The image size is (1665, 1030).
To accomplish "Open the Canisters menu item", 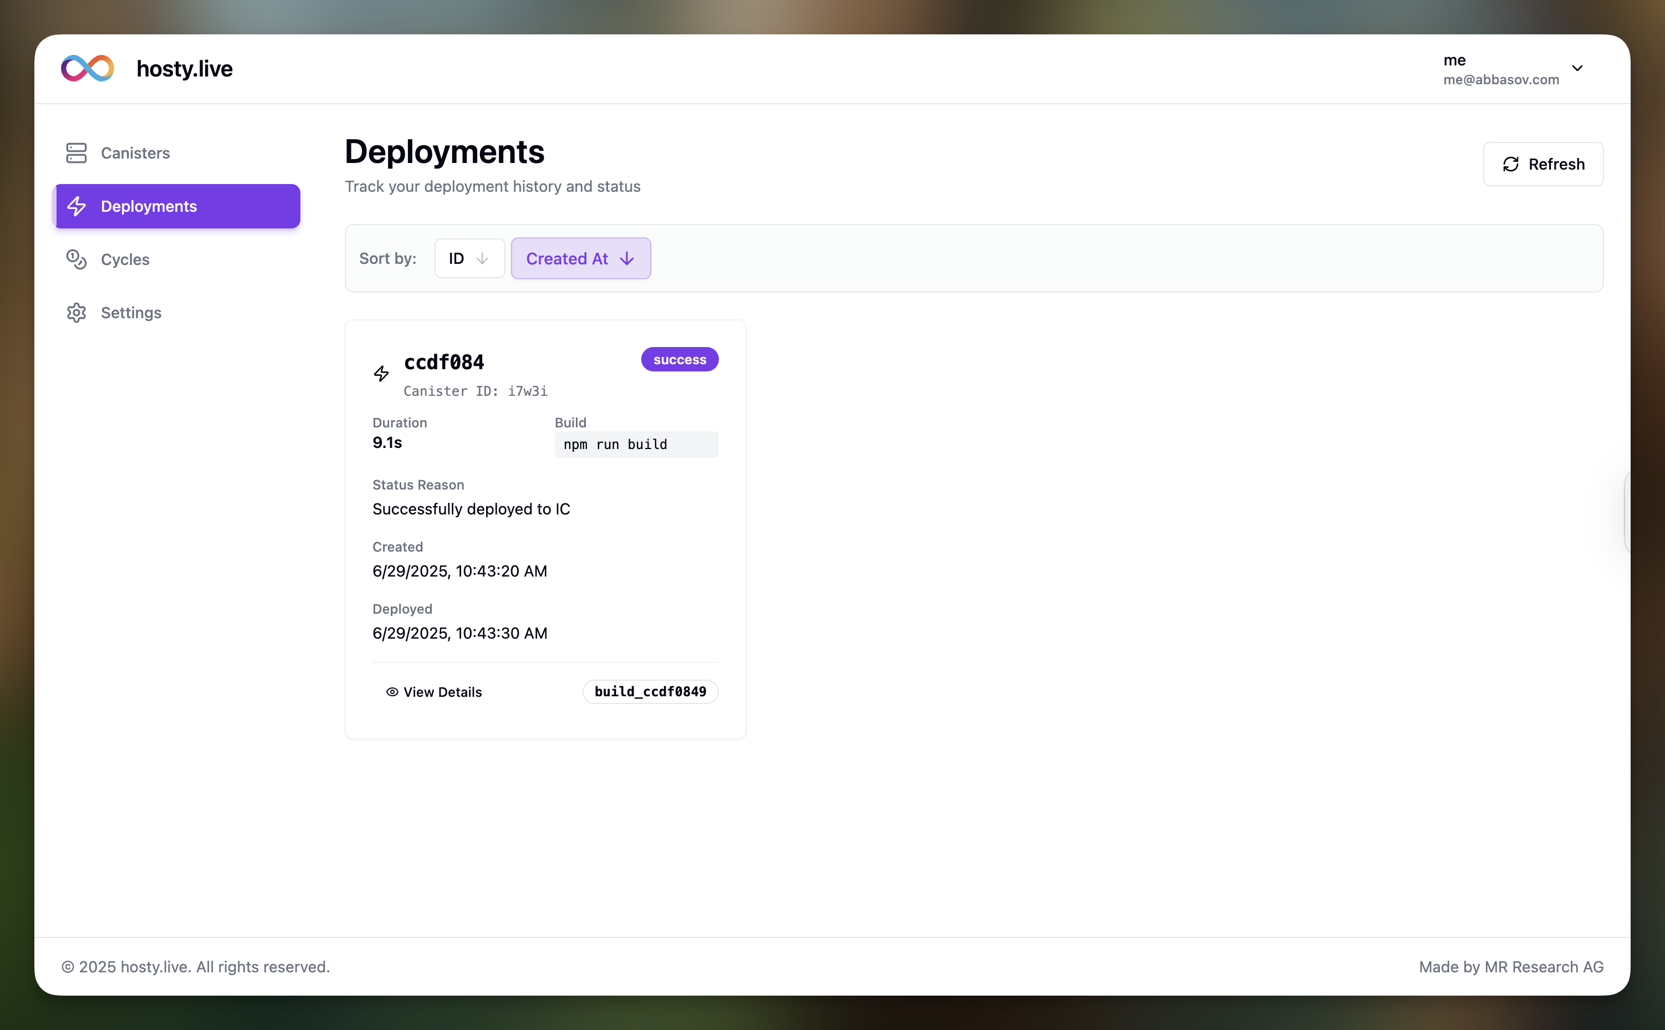I will coord(135,152).
